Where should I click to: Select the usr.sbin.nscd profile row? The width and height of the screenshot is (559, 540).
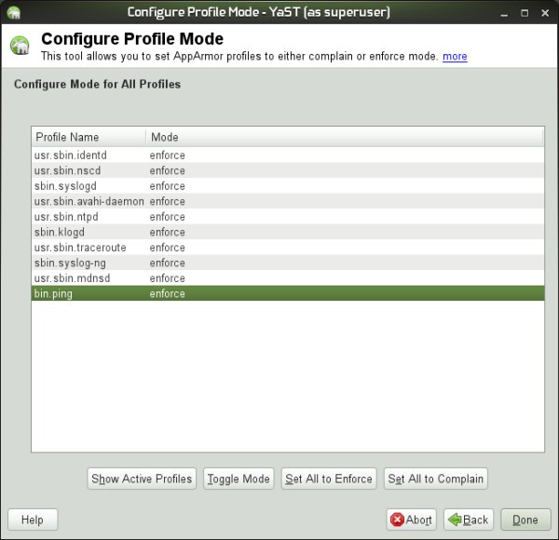click(x=288, y=170)
